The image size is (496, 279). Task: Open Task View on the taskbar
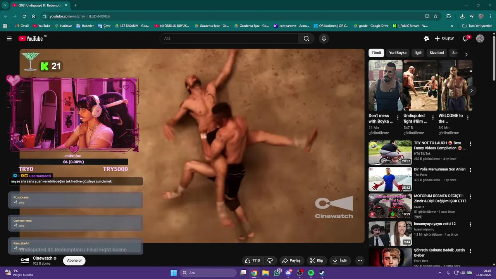tap(243, 273)
